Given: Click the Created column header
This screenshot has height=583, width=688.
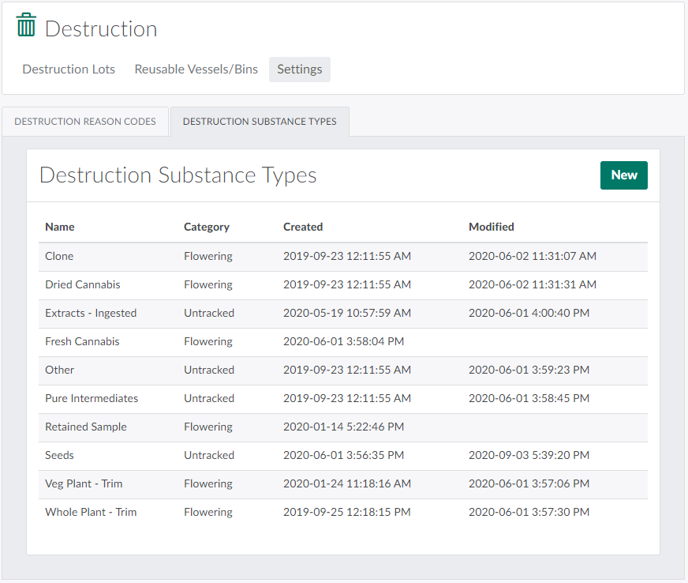Looking at the screenshot, I should [x=303, y=227].
